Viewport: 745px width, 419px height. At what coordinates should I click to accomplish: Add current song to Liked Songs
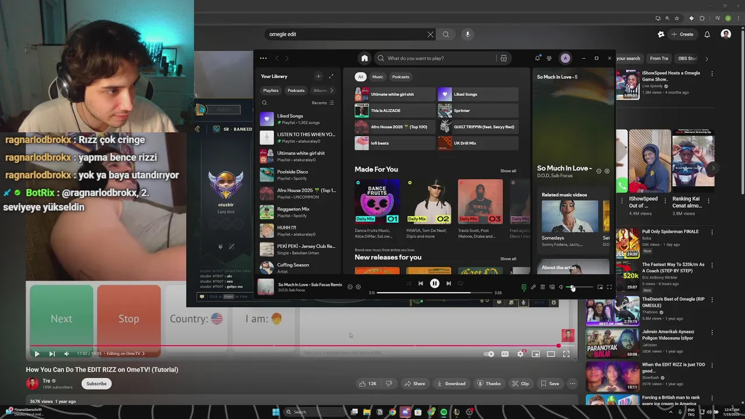pyautogui.click(x=358, y=287)
